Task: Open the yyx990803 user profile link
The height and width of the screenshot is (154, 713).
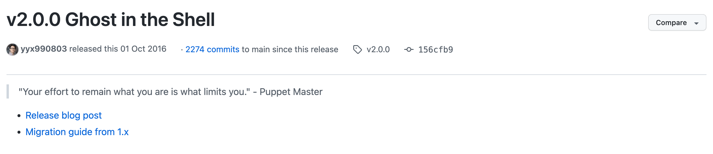Action: click(44, 49)
